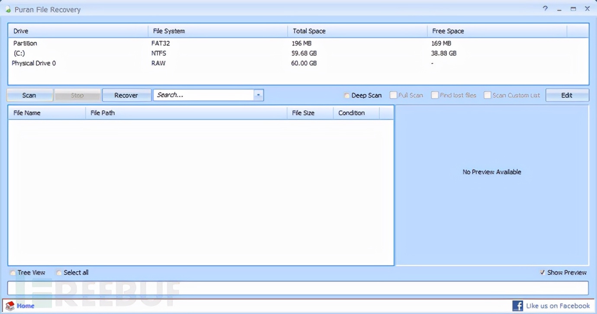Viewport: 597px width, 314px height.
Task: Open the help question mark icon
Action: click(x=546, y=9)
